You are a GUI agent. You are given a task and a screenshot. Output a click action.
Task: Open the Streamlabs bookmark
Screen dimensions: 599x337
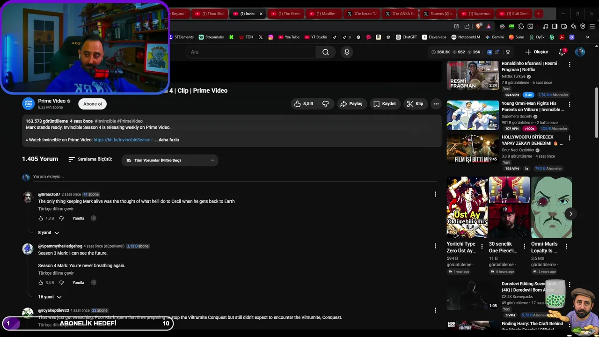pos(211,37)
